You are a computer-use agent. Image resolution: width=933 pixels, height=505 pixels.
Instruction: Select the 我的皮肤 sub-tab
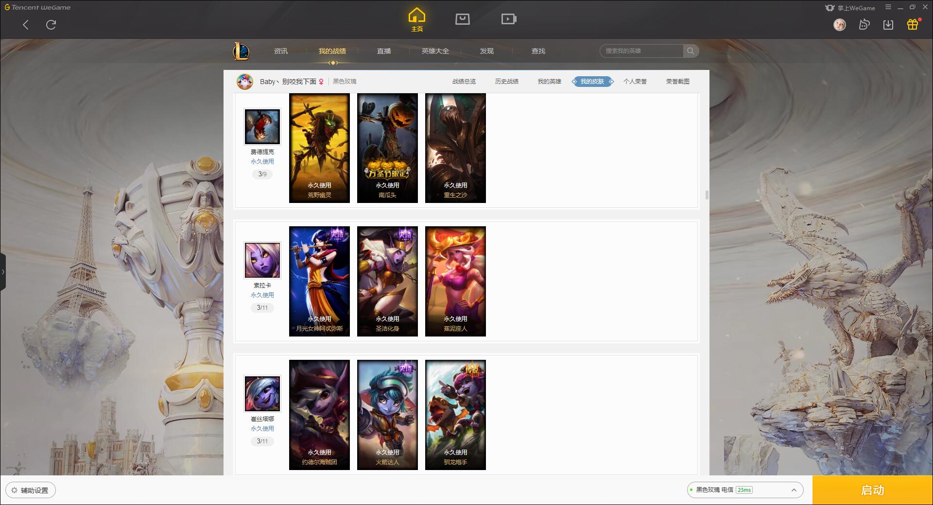(592, 82)
